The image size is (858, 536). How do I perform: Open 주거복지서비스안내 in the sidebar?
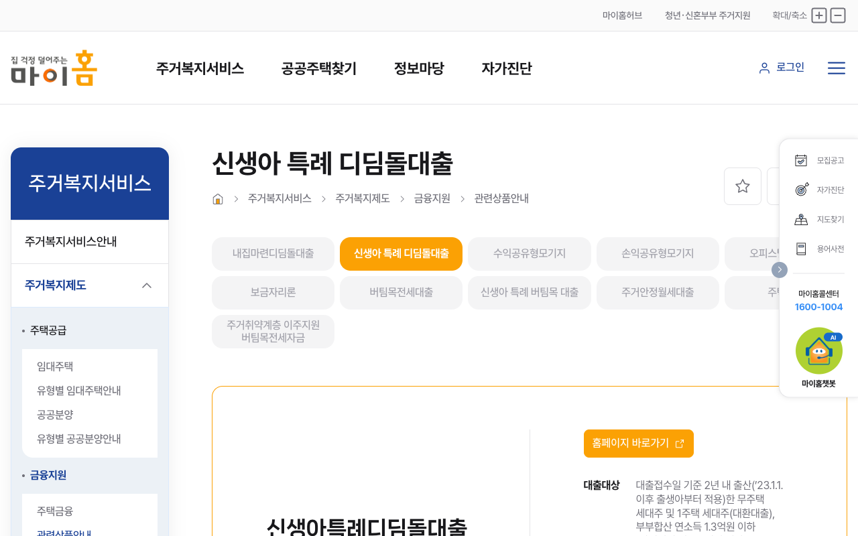[90, 242]
